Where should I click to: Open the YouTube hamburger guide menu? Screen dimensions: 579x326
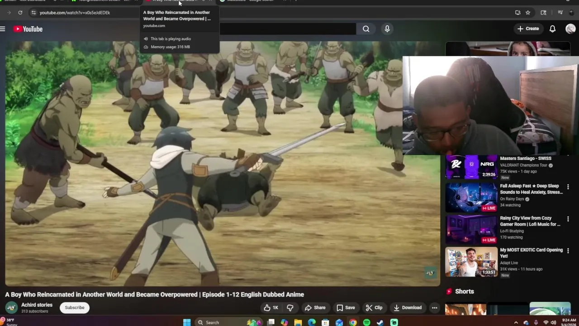[3, 29]
